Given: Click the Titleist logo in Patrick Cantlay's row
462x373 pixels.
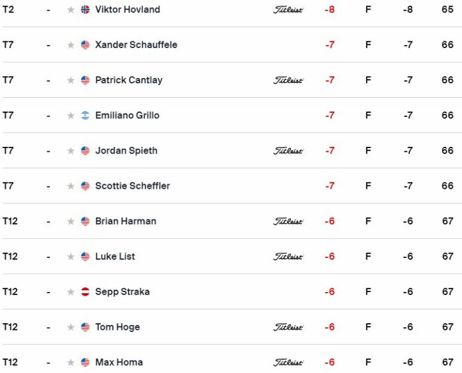Looking at the screenshot, I should point(288,80).
